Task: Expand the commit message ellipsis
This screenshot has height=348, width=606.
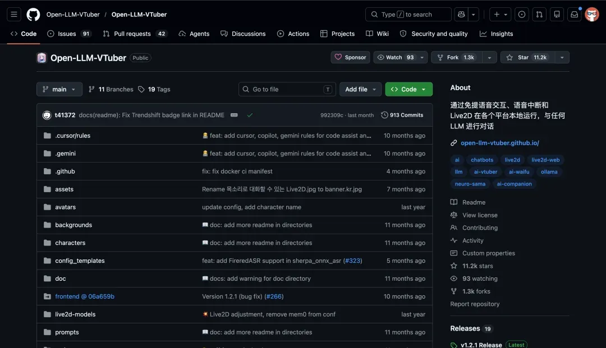Action: [234, 115]
